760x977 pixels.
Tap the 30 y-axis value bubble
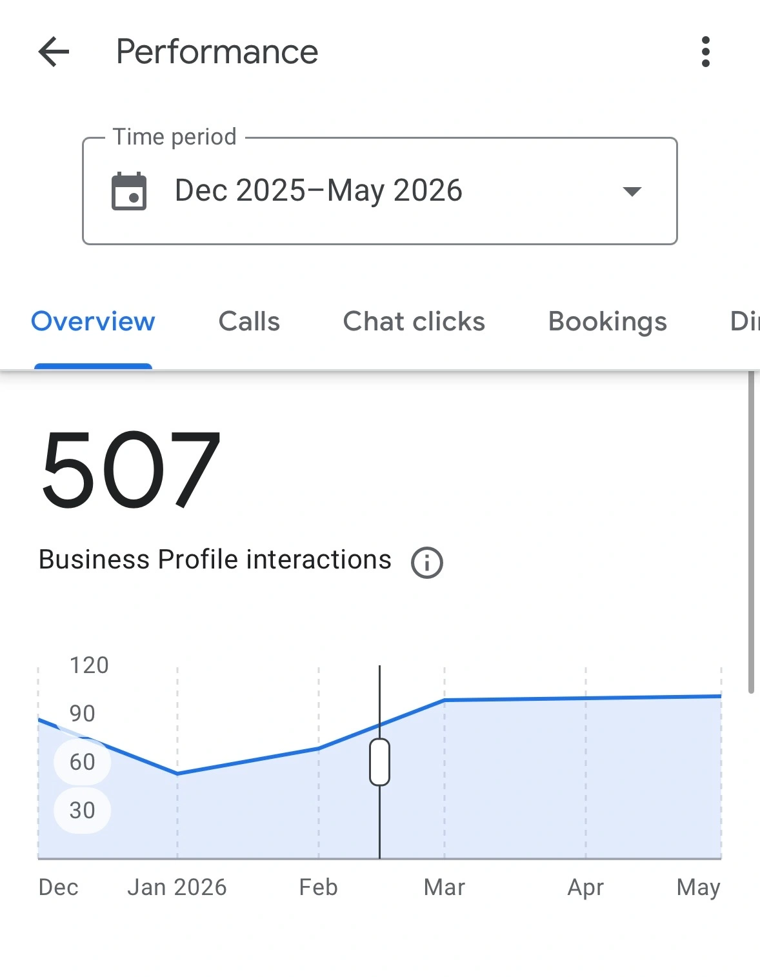82,811
